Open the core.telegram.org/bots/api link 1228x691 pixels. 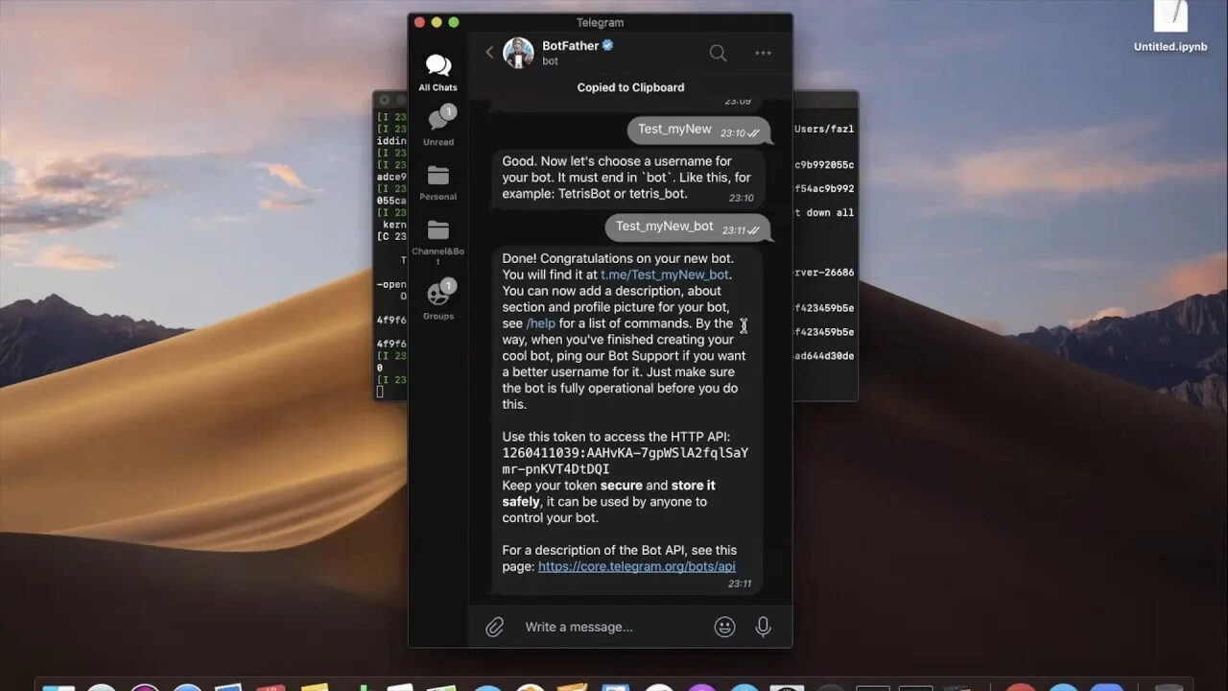coord(637,566)
